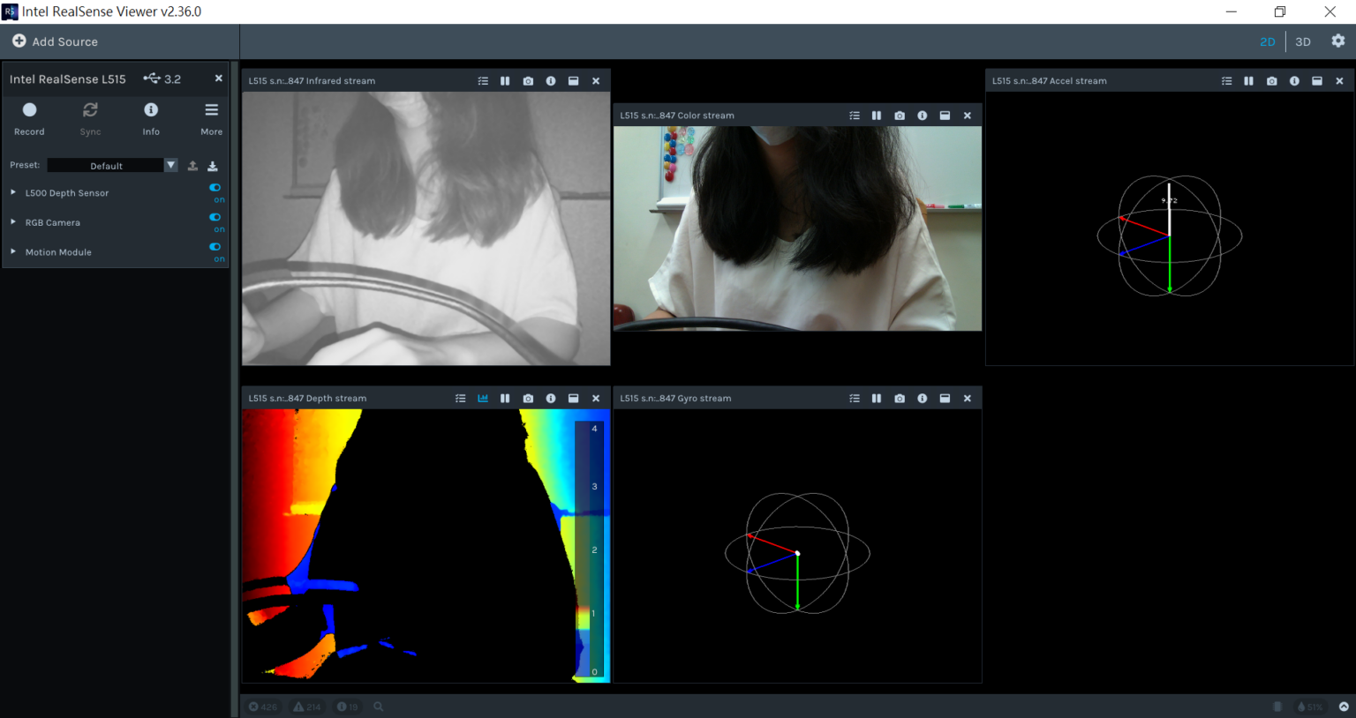Click Add Source button

pos(55,41)
